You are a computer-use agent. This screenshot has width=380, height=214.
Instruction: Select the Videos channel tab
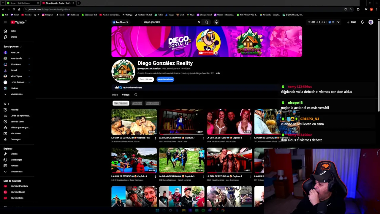point(126,95)
